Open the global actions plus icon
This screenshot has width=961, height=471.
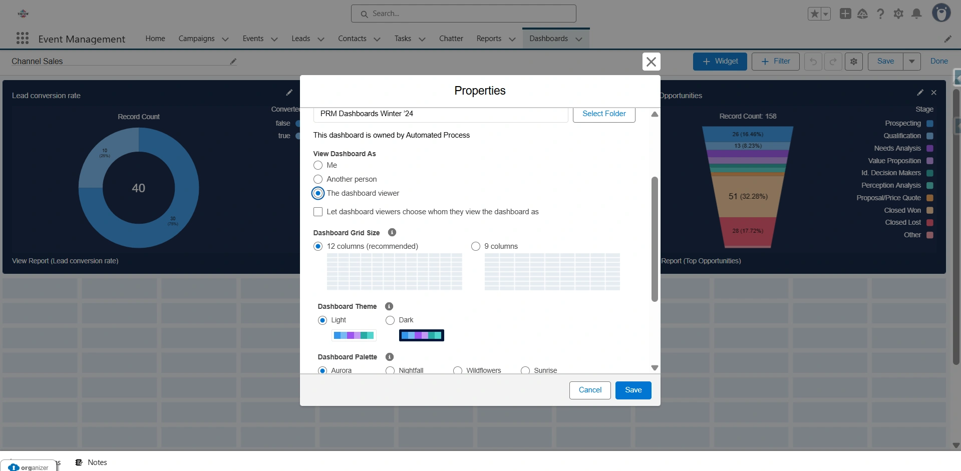point(845,14)
